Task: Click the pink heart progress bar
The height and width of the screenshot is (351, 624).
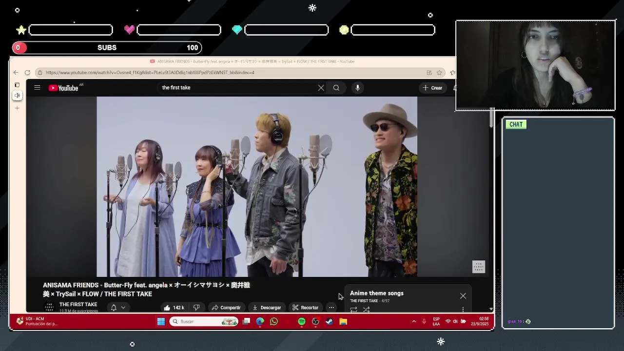Action: (179, 30)
